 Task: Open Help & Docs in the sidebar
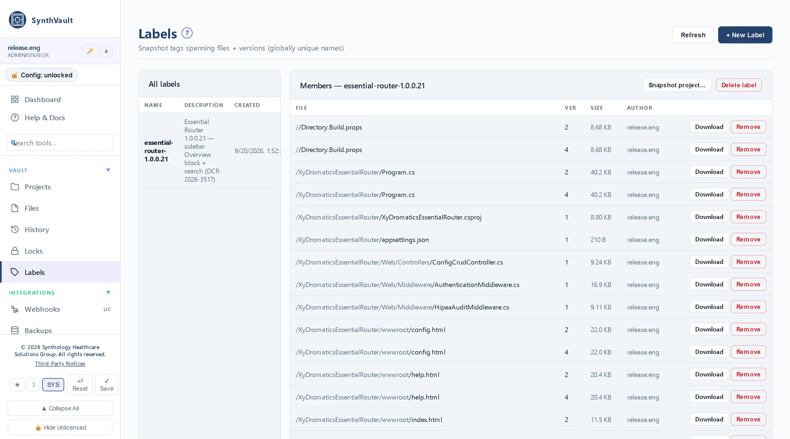(60, 118)
